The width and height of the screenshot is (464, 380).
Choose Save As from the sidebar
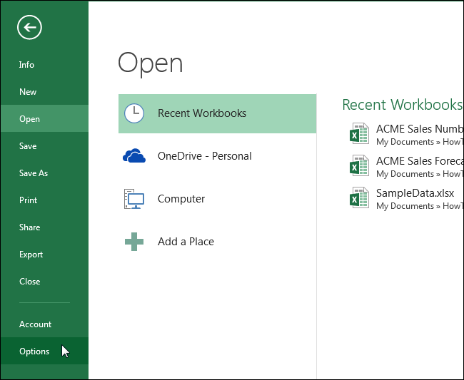point(44,173)
